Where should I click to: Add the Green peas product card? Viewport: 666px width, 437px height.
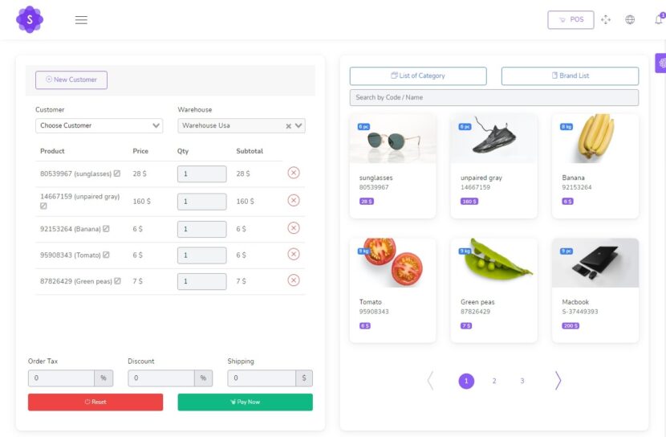tap(493, 290)
